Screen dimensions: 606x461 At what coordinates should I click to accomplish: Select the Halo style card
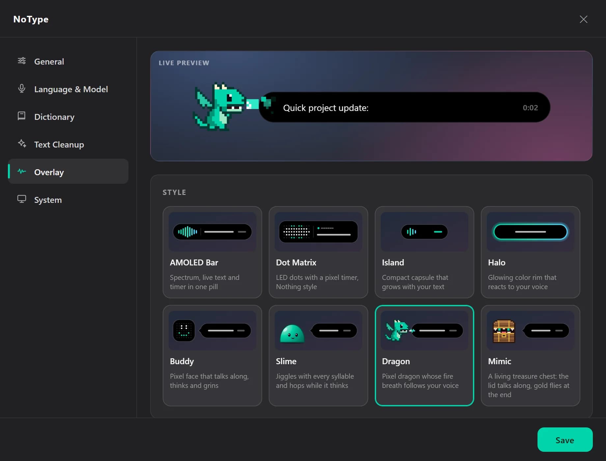(531, 252)
